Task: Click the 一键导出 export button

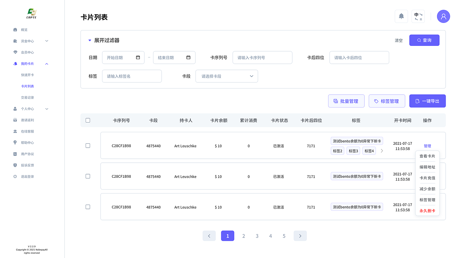Action: (427, 101)
